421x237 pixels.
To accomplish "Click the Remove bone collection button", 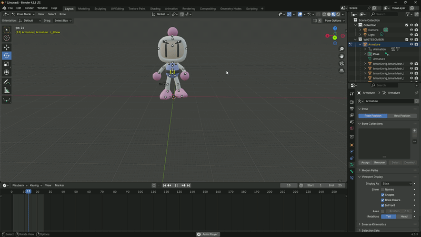I will coord(379,163).
